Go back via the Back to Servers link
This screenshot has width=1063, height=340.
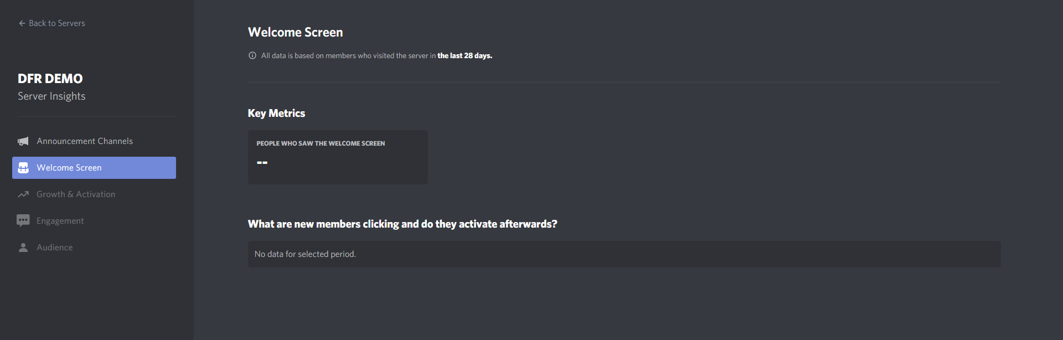tap(52, 23)
